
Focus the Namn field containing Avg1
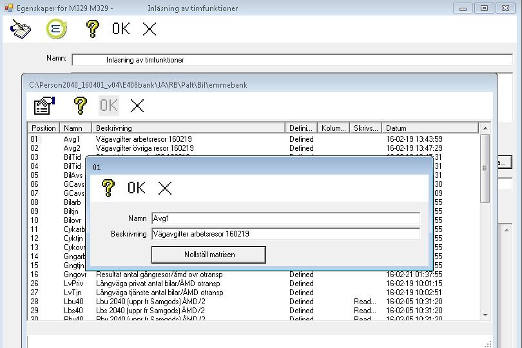pyautogui.click(x=285, y=218)
